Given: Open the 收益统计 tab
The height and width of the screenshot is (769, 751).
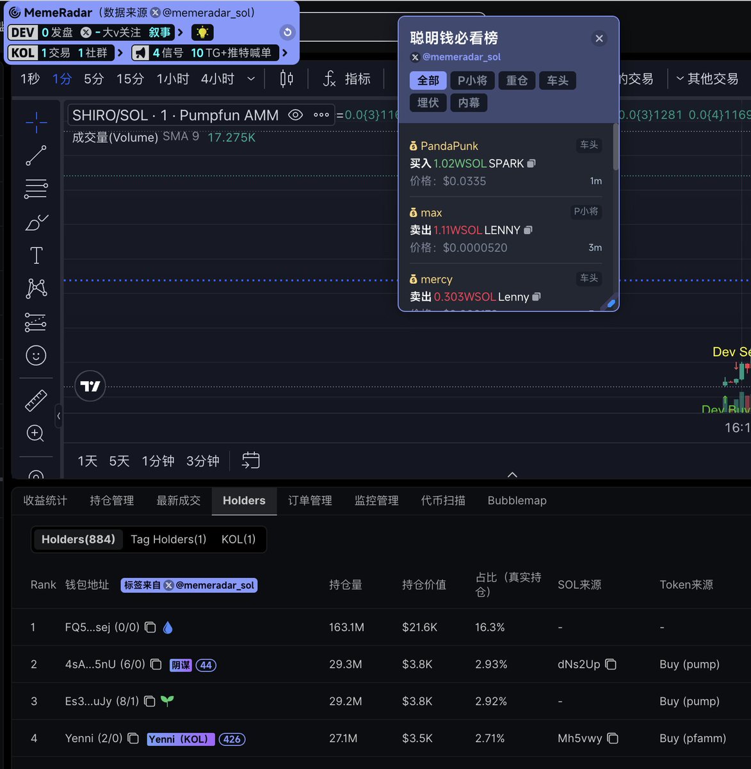Looking at the screenshot, I should [x=45, y=500].
